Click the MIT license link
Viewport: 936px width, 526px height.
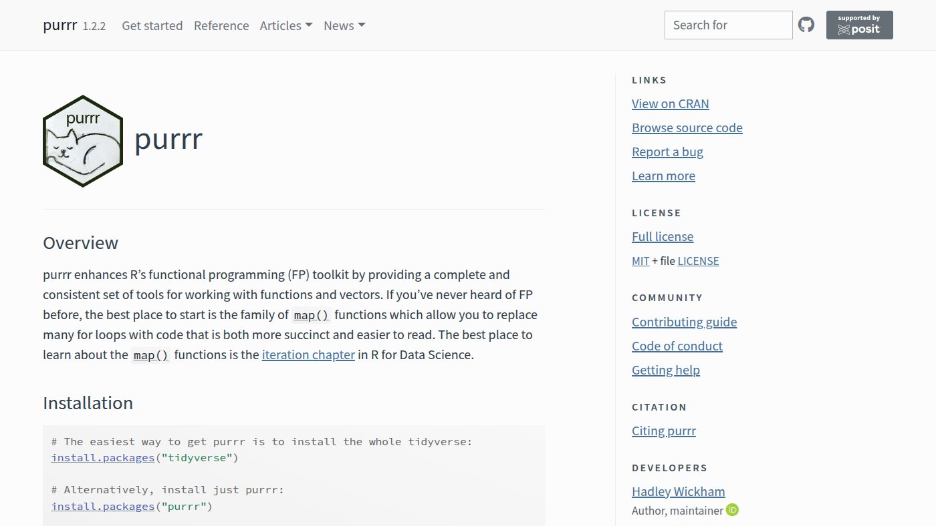[x=640, y=261]
